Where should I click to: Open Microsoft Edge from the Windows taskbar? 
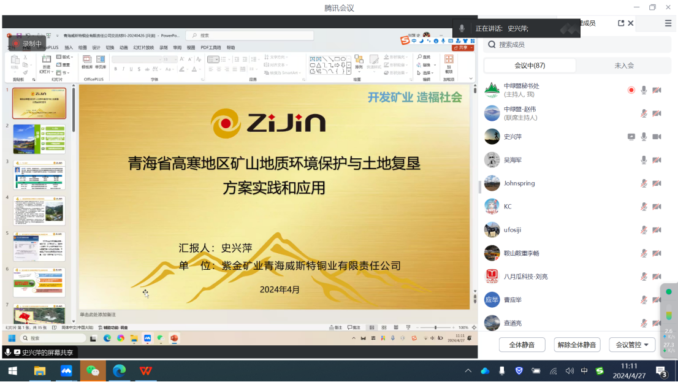pyautogui.click(x=120, y=371)
